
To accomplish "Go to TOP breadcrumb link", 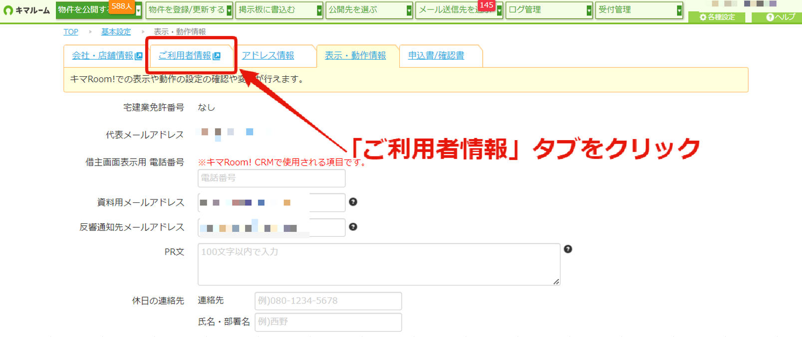I will tap(71, 31).
